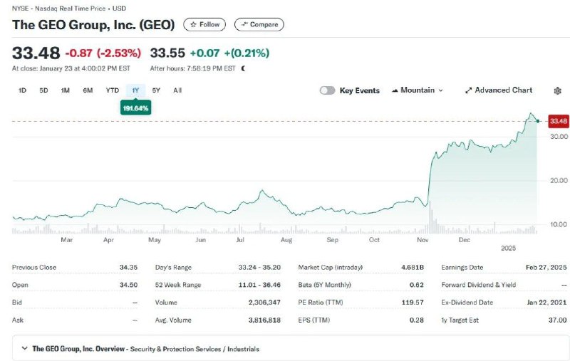This screenshot has height=361, width=570.
Task: Click the Open value 34.50
Action: (x=128, y=285)
